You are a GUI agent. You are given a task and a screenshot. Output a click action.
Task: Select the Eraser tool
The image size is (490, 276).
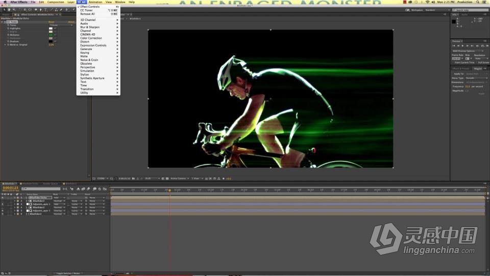(x=61, y=10)
